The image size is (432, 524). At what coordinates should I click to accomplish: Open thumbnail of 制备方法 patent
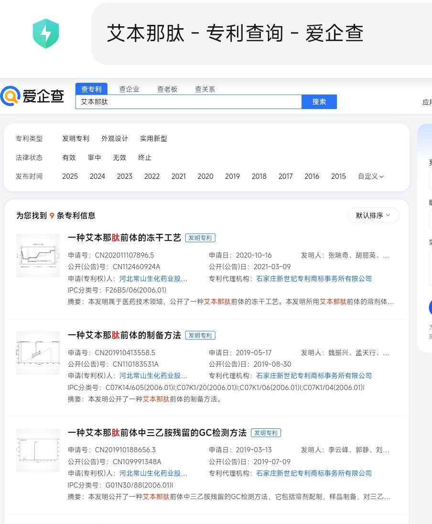click(38, 352)
